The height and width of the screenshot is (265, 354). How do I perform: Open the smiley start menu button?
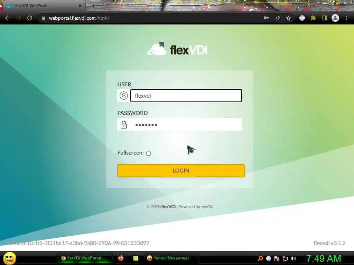[9, 258]
